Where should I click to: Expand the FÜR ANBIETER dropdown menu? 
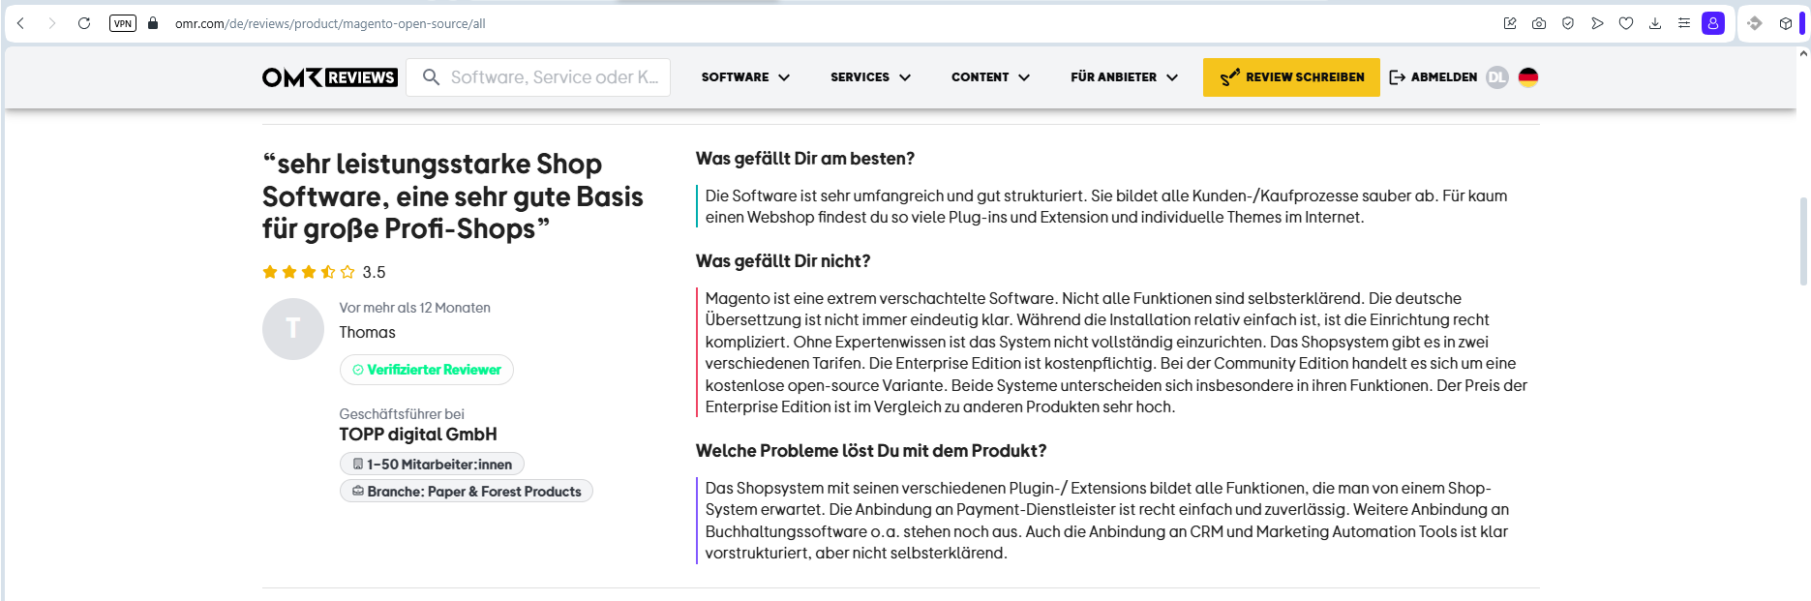pos(1124,77)
